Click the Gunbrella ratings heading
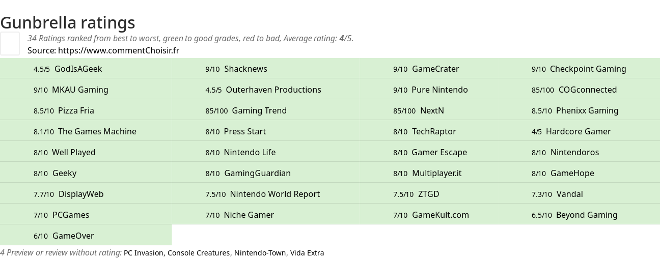The height and width of the screenshot is (258, 660). coord(68,22)
